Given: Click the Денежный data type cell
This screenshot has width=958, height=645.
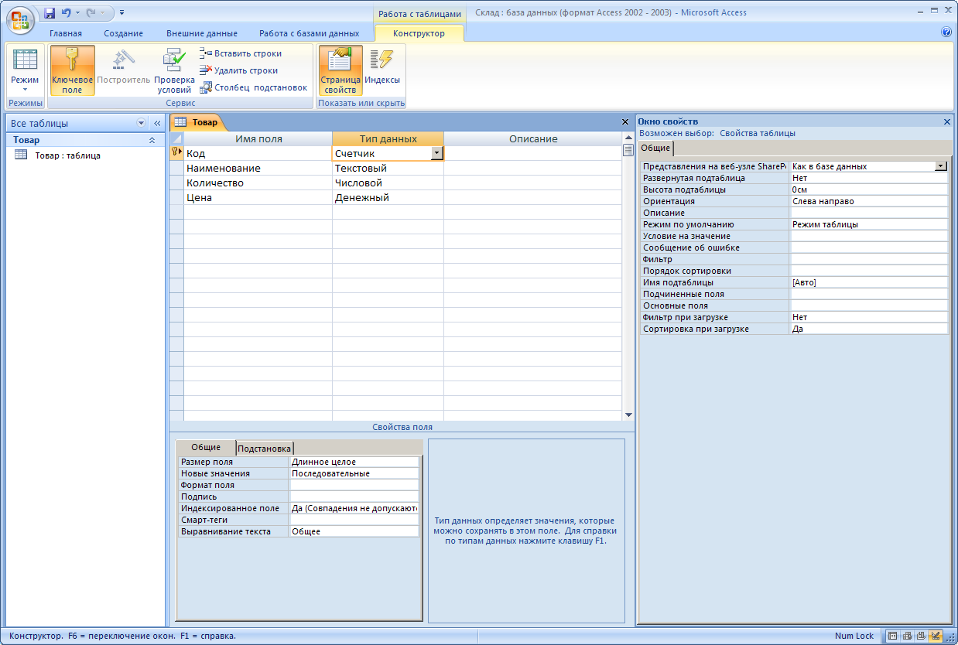Looking at the screenshot, I should click(388, 197).
